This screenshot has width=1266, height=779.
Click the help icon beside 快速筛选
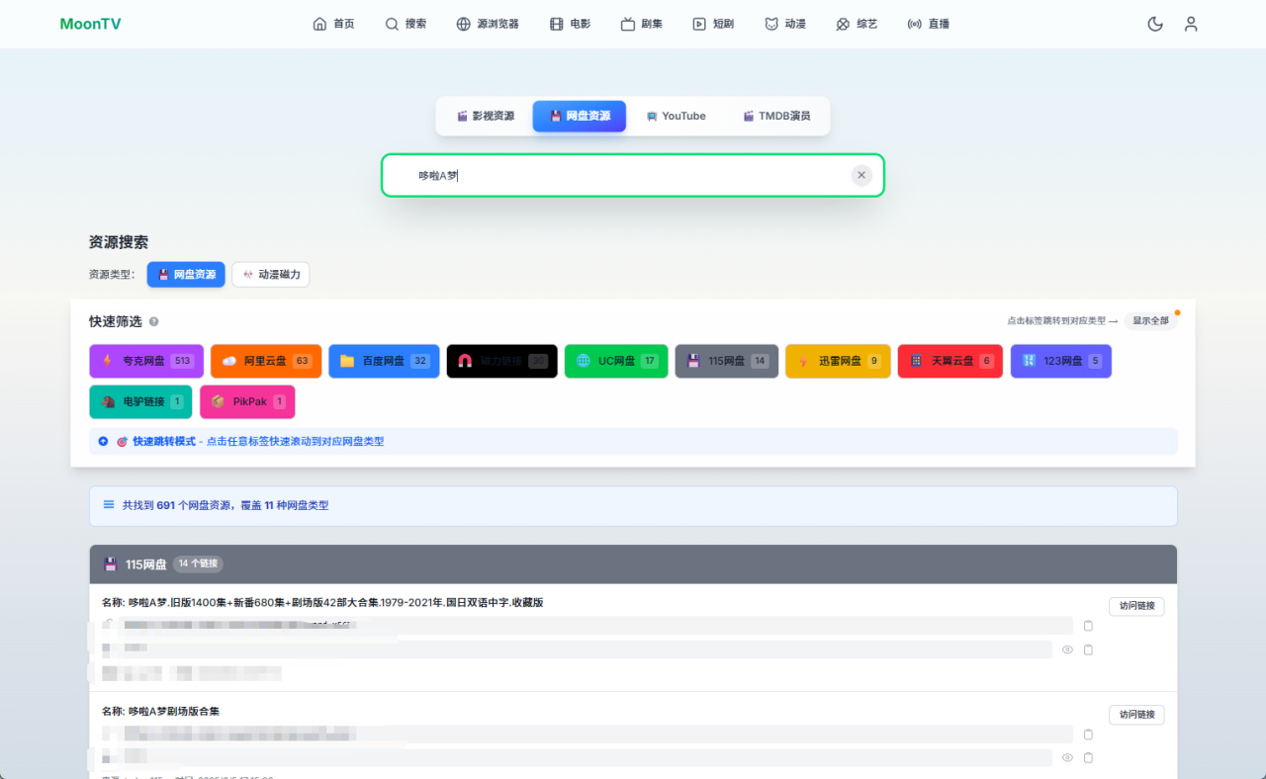point(153,321)
